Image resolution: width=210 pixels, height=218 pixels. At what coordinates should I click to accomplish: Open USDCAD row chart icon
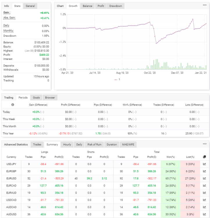click(204, 200)
